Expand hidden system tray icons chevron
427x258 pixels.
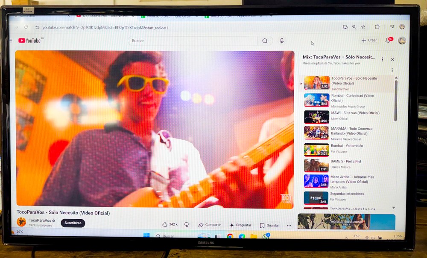(345, 237)
